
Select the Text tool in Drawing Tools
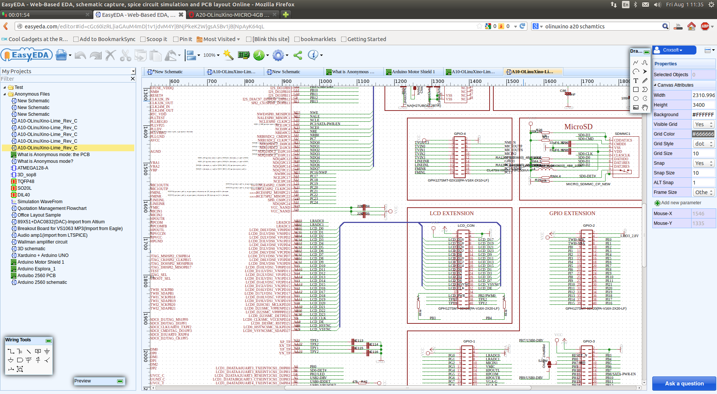[x=636, y=81]
